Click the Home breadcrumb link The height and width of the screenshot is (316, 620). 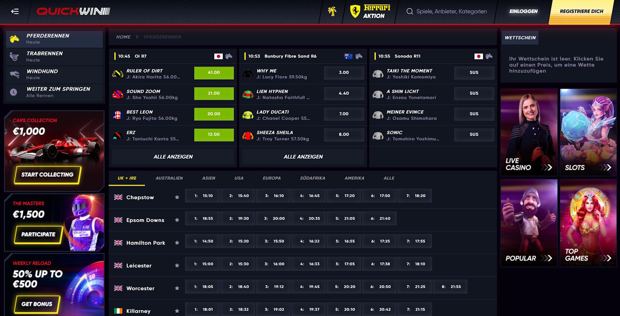pyautogui.click(x=123, y=37)
